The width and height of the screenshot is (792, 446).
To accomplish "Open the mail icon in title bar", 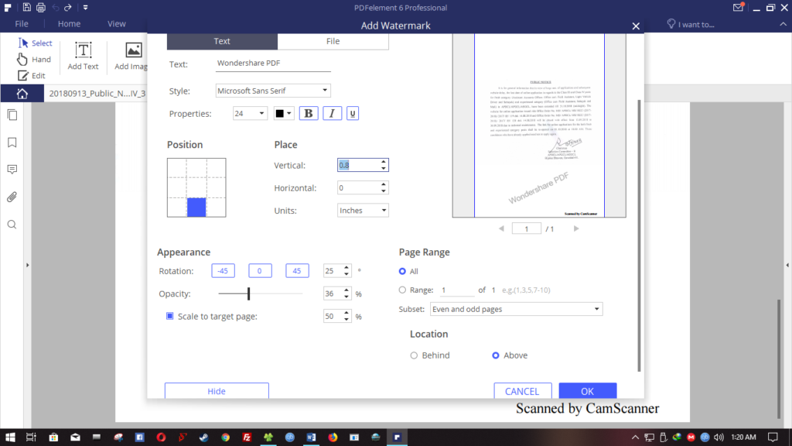I will tap(738, 7).
